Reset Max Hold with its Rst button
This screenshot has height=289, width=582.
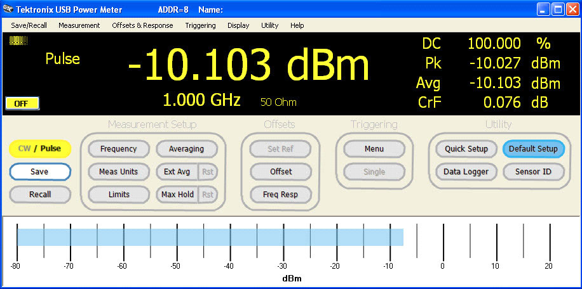[x=208, y=195]
